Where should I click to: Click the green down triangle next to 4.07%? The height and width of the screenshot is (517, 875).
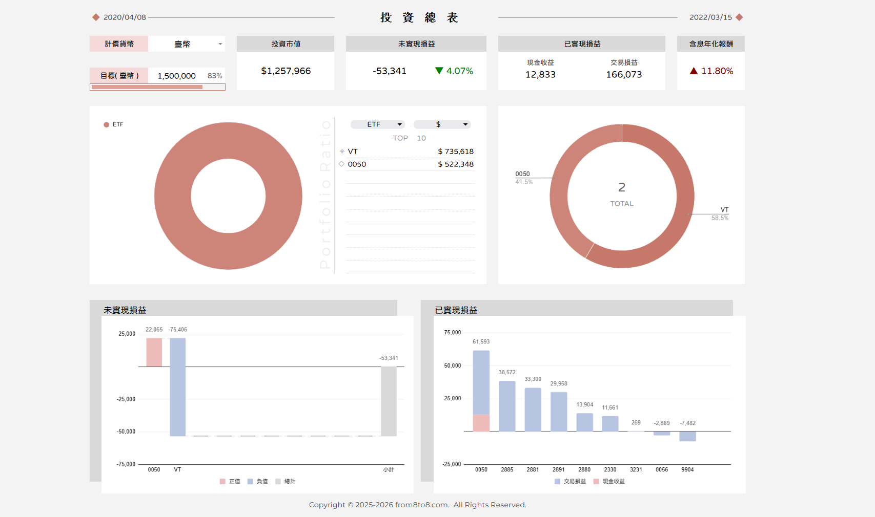point(439,71)
